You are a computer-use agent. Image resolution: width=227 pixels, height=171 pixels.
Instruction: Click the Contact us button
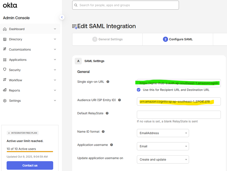pos(30,165)
